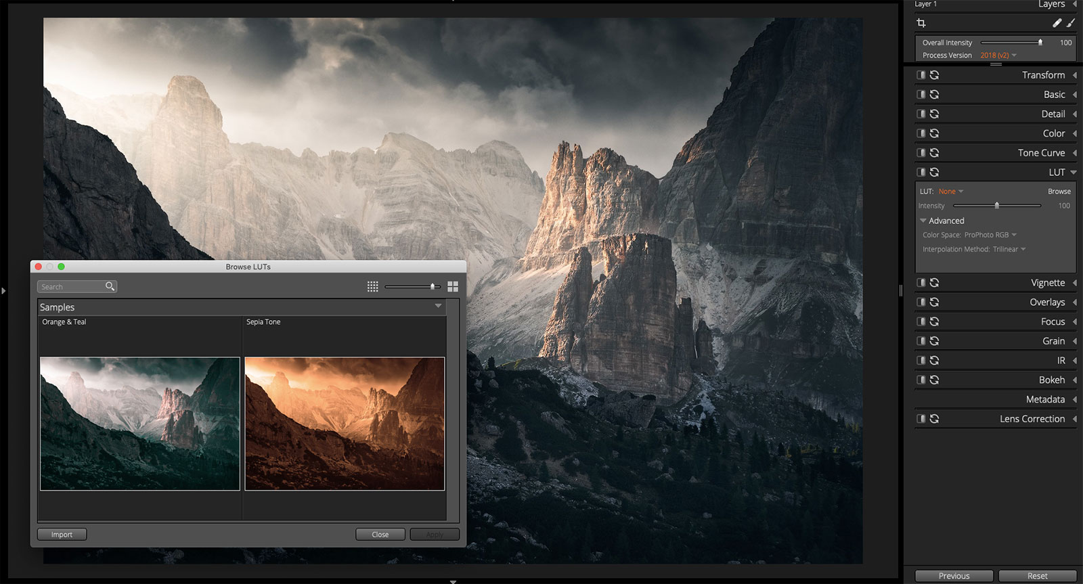Toggle the Vignette effect on or off
Screen dimensions: 1083x584
[x=921, y=283]
